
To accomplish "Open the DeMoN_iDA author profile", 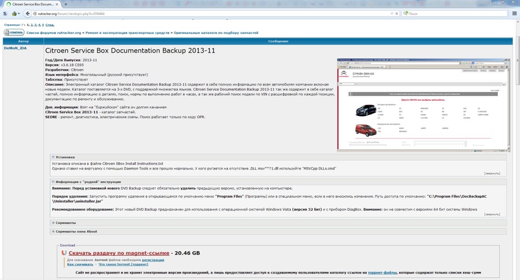I will (x=15, y=48).
